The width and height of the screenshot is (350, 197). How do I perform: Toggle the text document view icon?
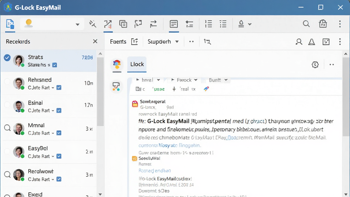coord(174,24)
